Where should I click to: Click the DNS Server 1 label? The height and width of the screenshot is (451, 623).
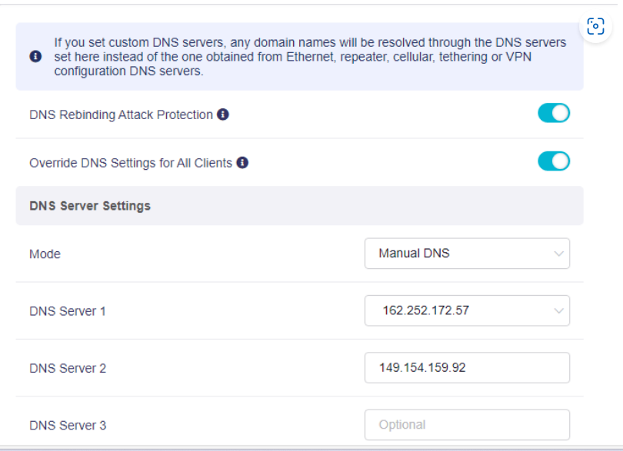pyautogui.click(x=68, y=311)
